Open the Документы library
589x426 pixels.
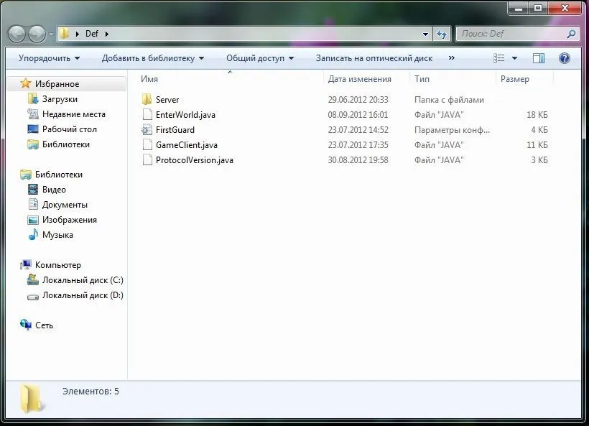click(65, 205)
